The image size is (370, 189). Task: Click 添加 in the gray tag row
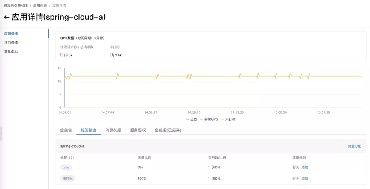[305, 167]
